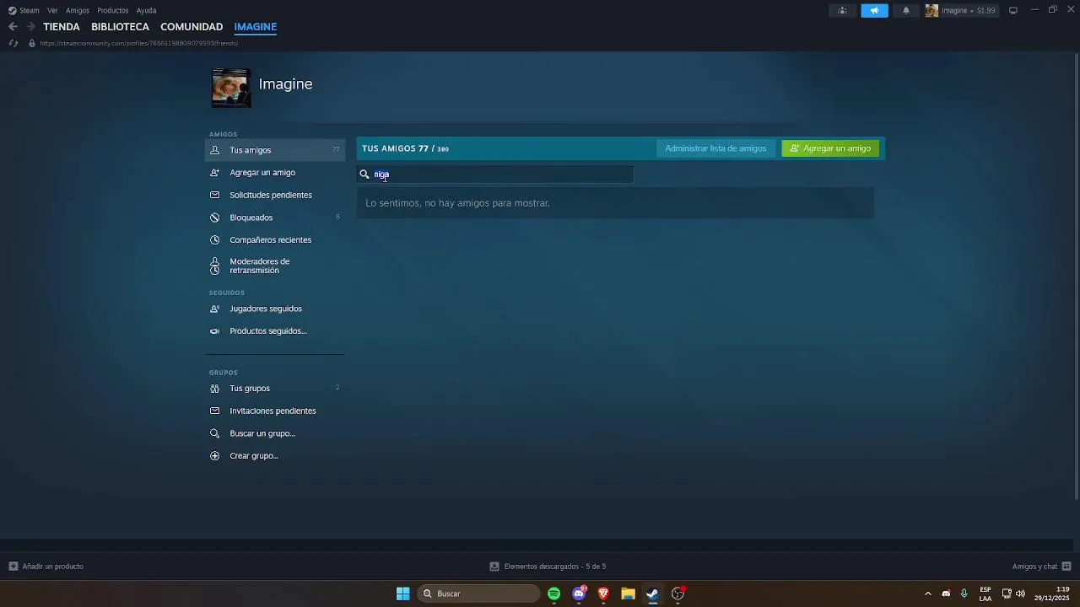Show hidden system tray icons

click(928, 594)
